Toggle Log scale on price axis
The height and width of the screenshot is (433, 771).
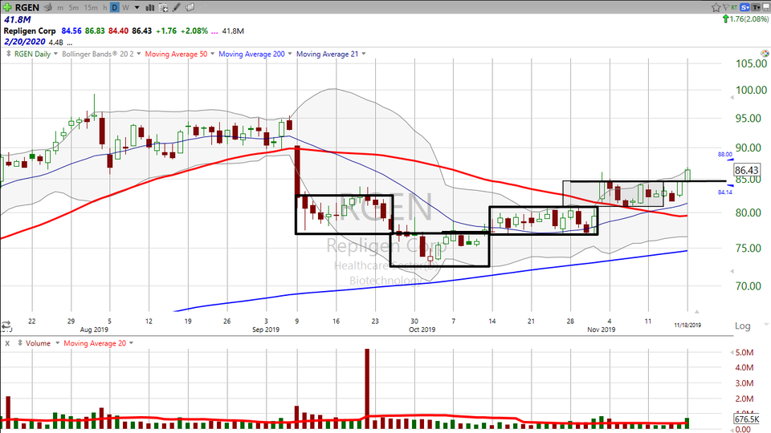742,326
